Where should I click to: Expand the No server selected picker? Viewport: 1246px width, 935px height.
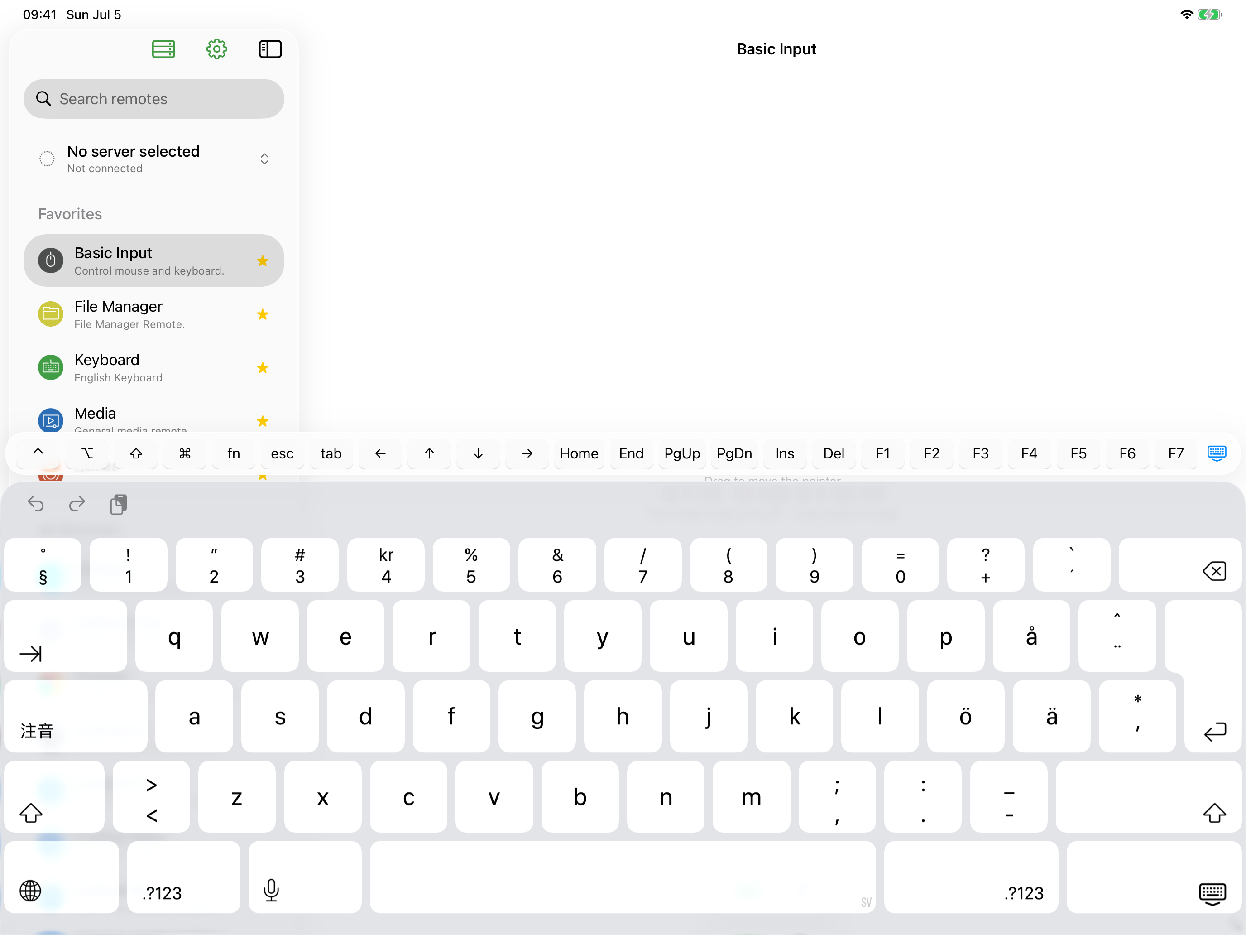tap(154, 159)
